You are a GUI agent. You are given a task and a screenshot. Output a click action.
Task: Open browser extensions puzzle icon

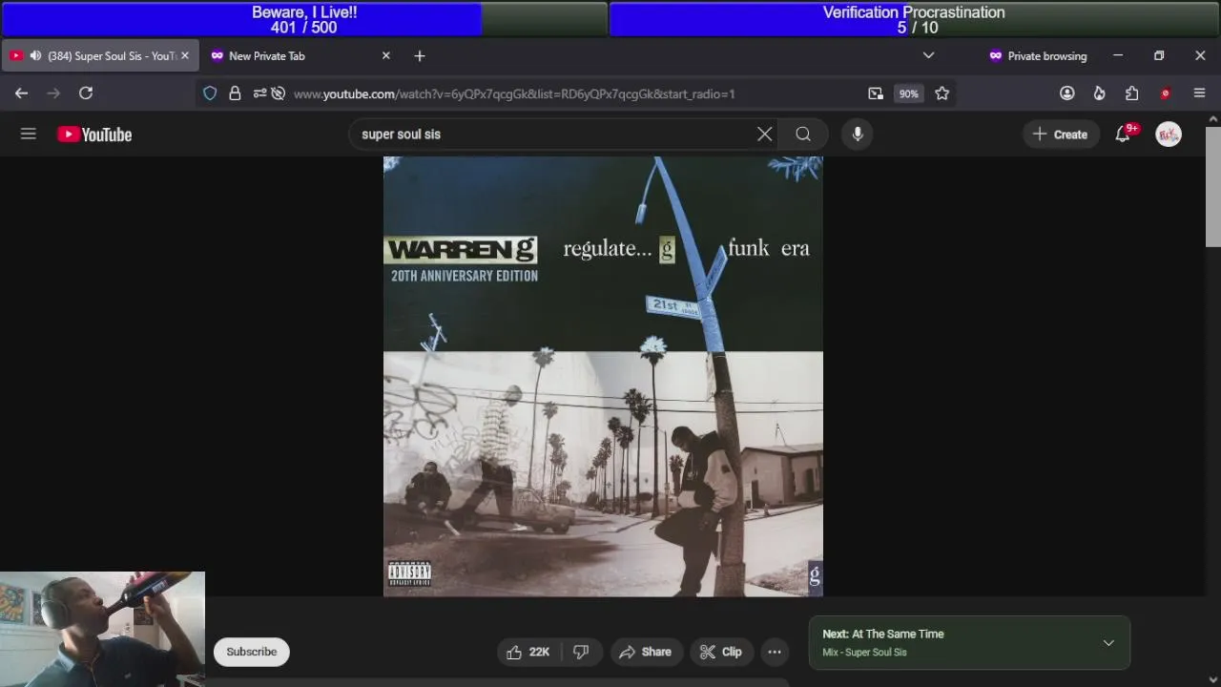pyautogui.click(x=1131, y=94)
